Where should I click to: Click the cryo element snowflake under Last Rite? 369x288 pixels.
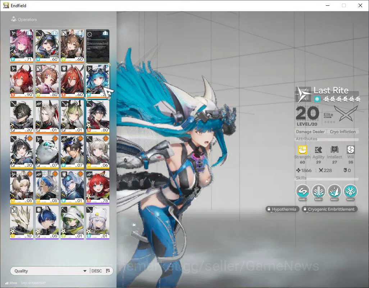click(x=317, y=99)
